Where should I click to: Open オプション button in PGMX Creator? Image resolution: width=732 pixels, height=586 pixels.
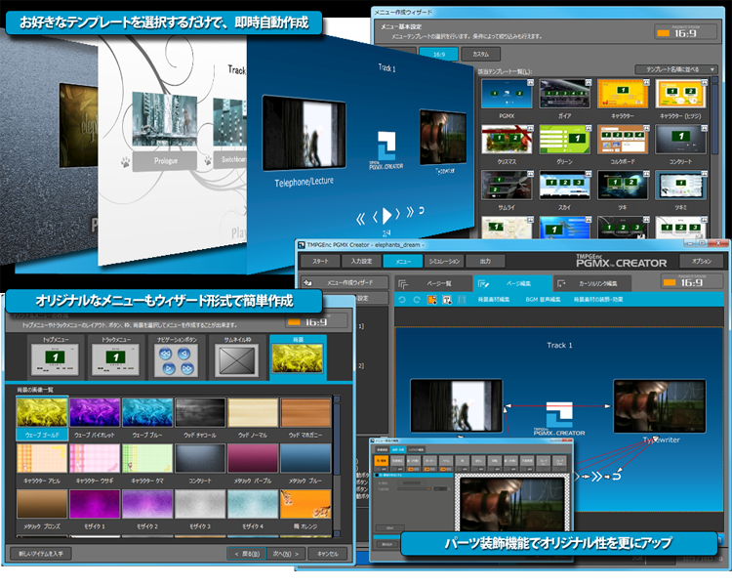pyautogui.click(x=701, y=261)
